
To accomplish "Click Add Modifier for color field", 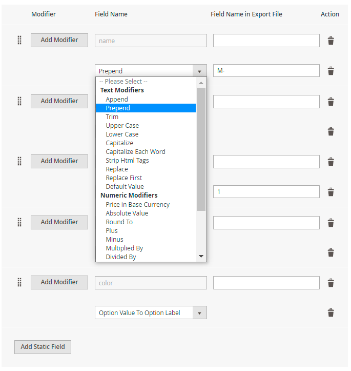I will tap(59, 282).
